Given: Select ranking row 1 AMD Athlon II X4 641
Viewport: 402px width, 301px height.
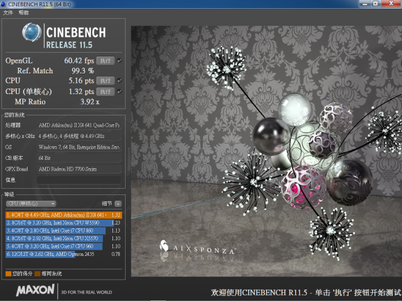Looking at the screenshot, I should (x=63, y=215).
